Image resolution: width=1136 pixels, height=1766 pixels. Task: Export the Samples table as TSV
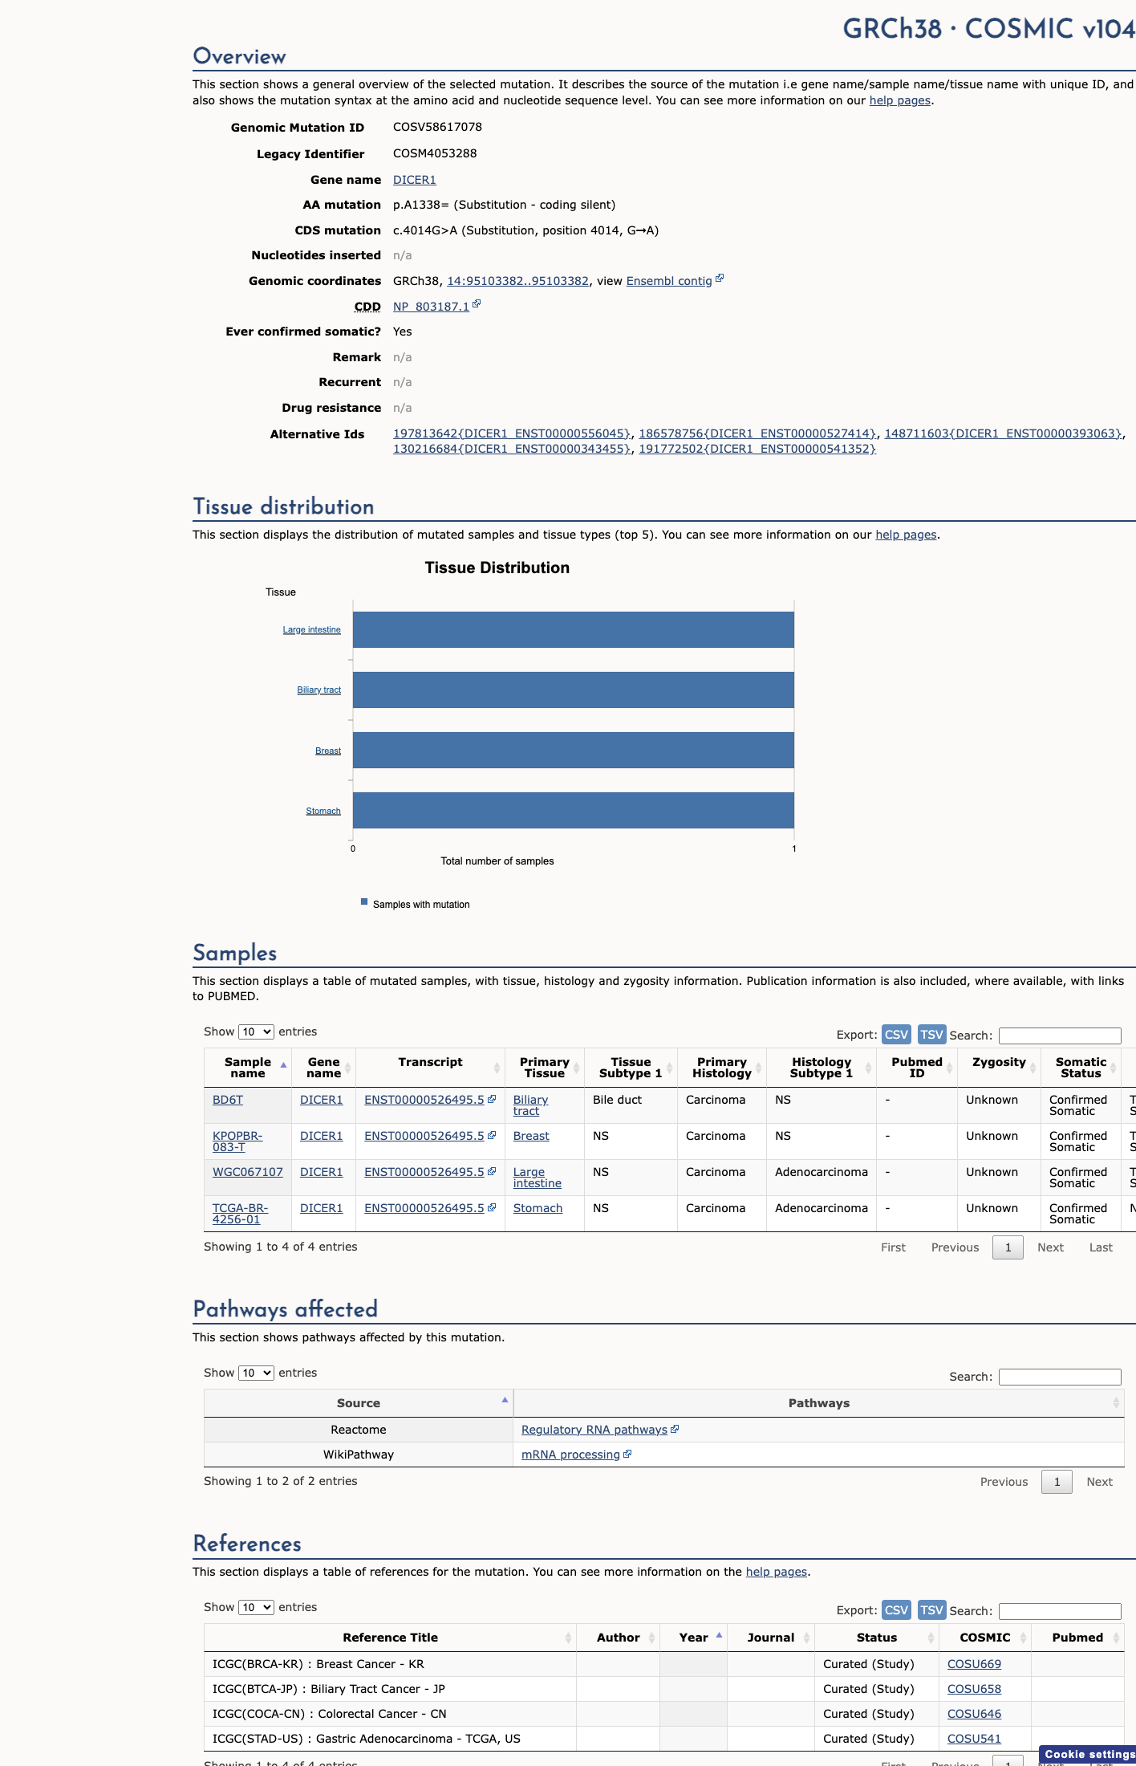931,1035
